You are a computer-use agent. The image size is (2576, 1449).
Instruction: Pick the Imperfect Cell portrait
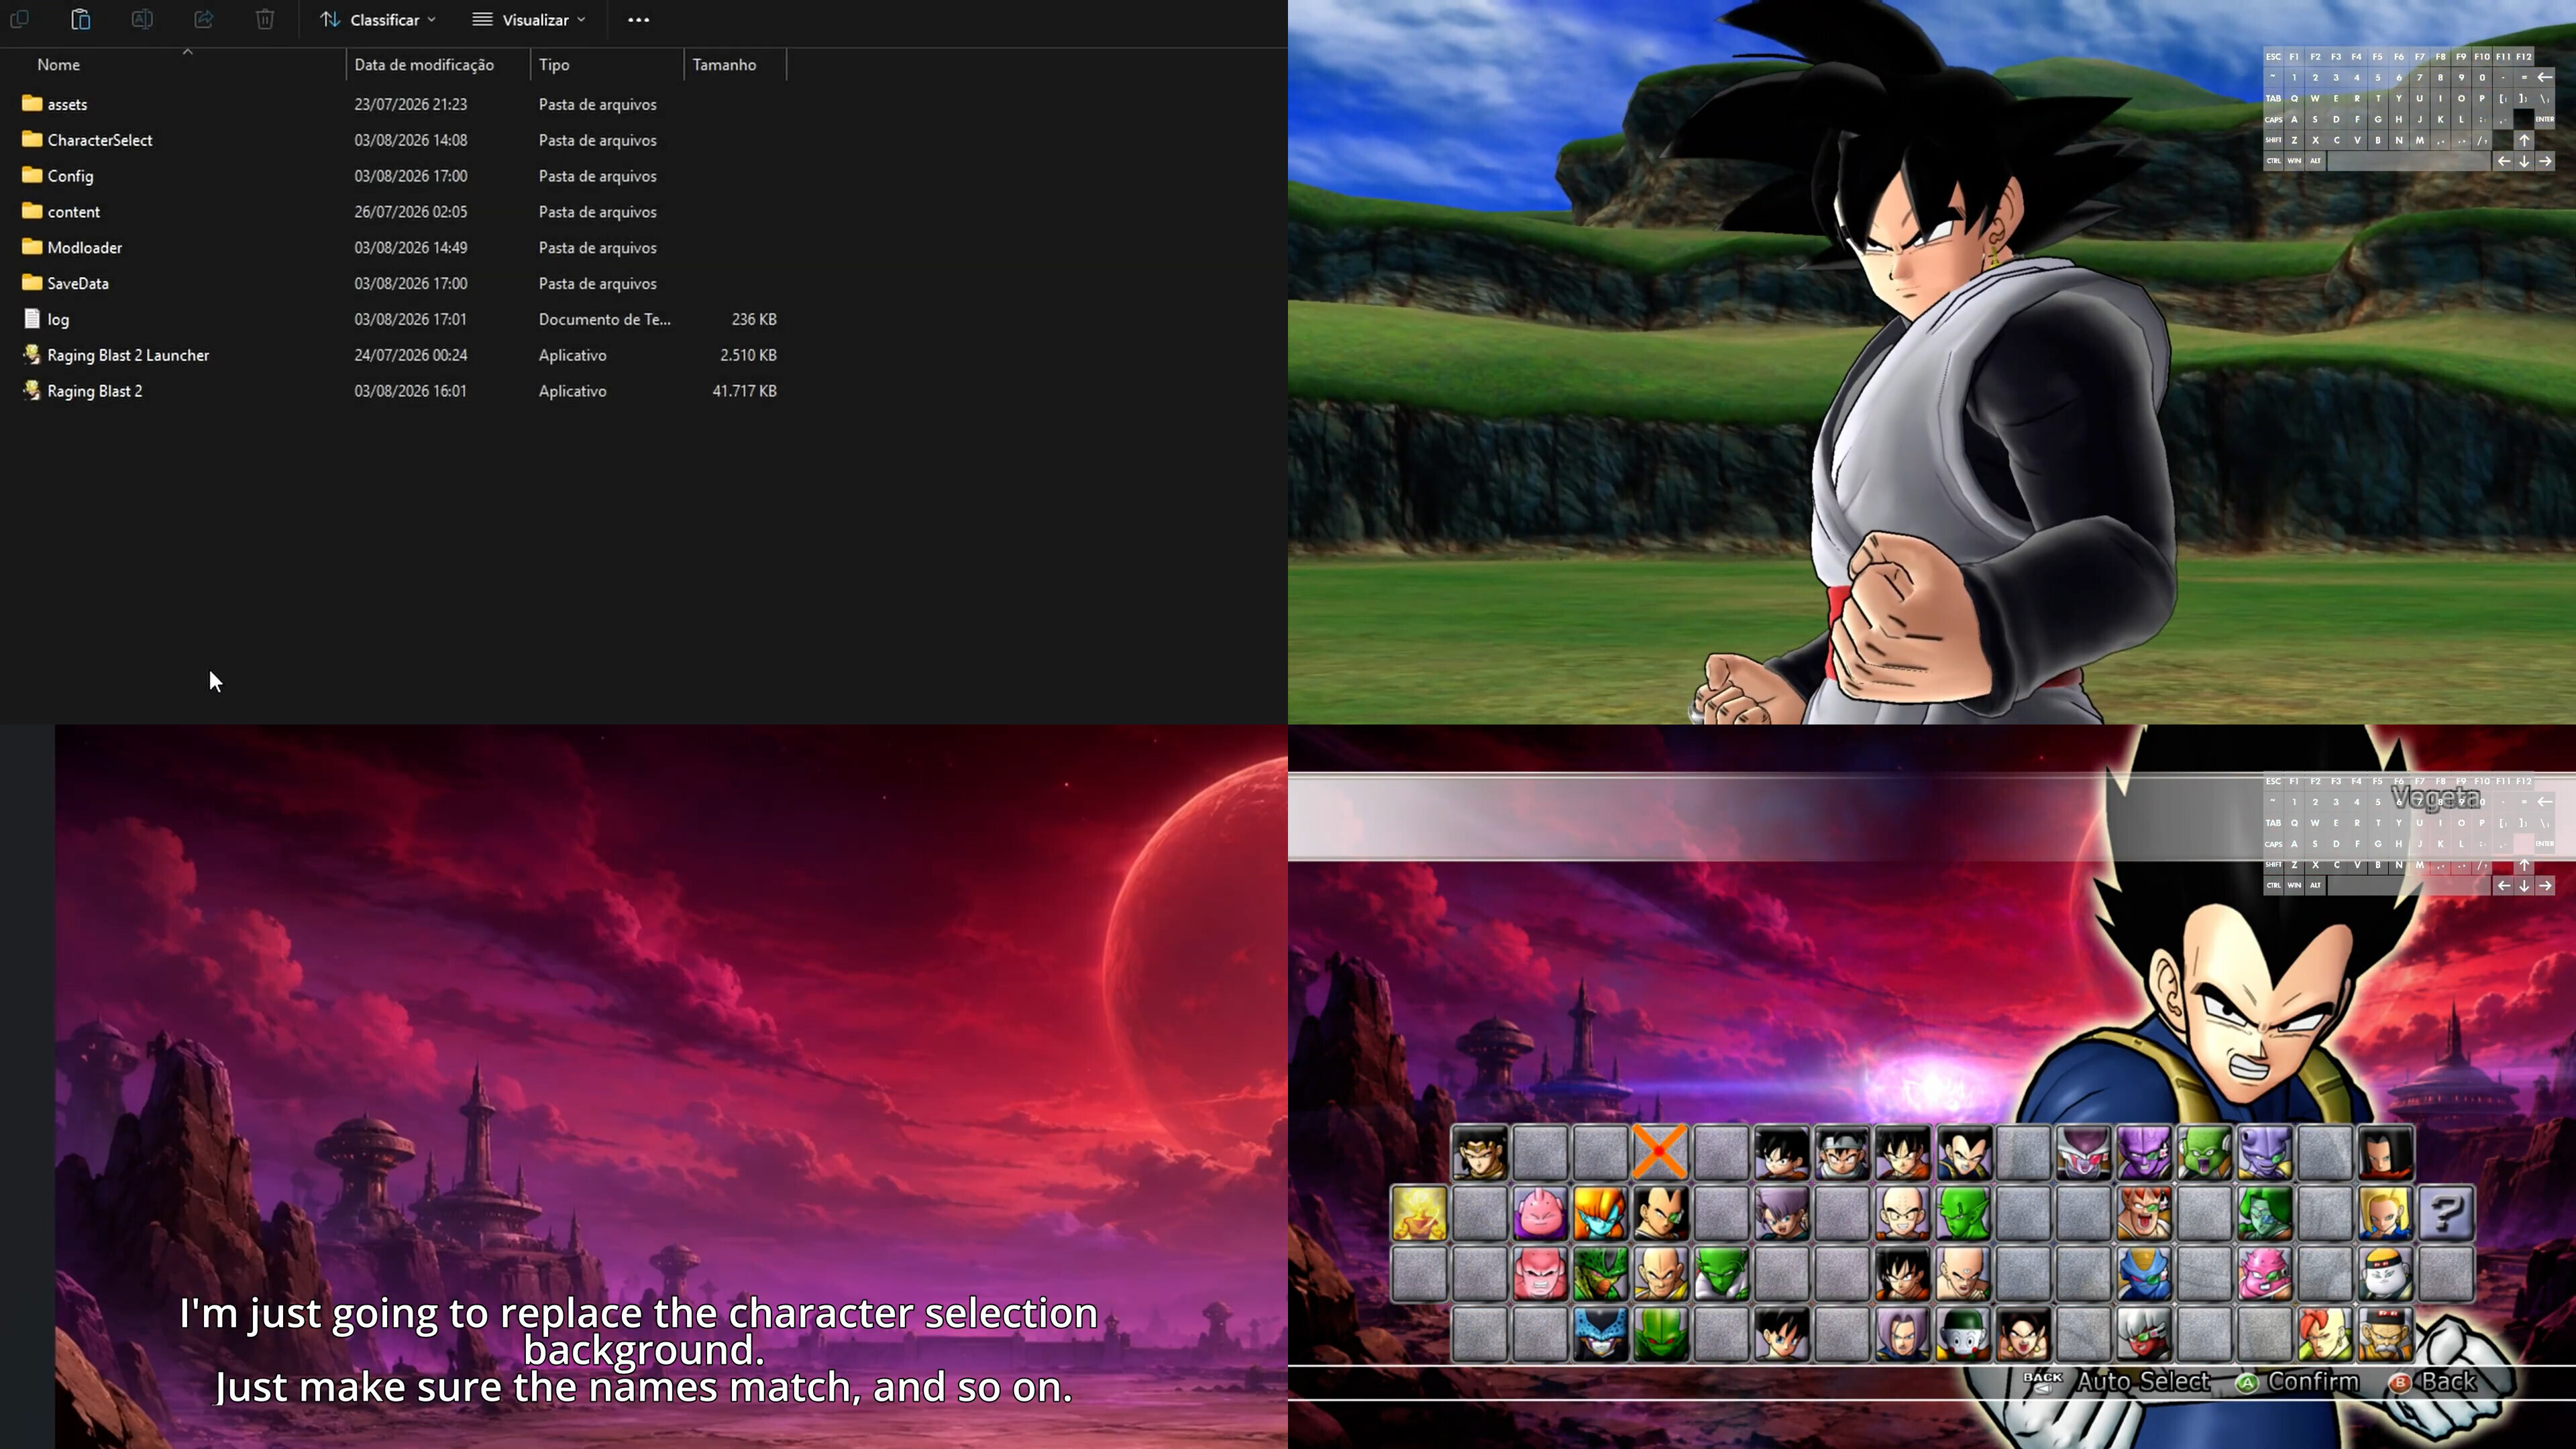tap(1600, 1274)
